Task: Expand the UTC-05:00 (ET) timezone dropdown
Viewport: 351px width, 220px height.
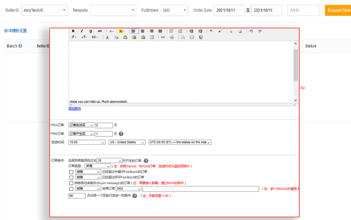Action: coord(180,142)
